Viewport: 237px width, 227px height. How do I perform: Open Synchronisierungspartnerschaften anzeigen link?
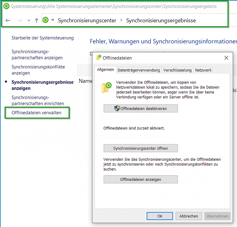[x=37, y=55]
